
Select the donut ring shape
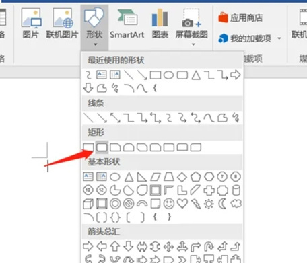115,204
